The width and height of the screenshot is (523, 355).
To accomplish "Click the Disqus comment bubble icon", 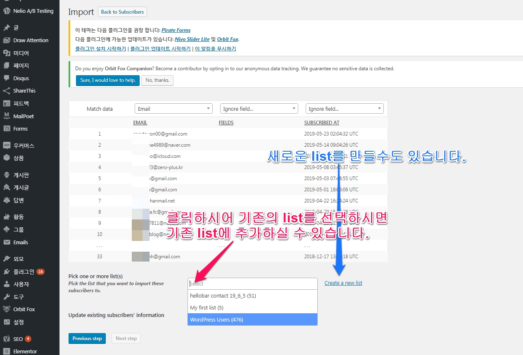I will pos(7,78).
